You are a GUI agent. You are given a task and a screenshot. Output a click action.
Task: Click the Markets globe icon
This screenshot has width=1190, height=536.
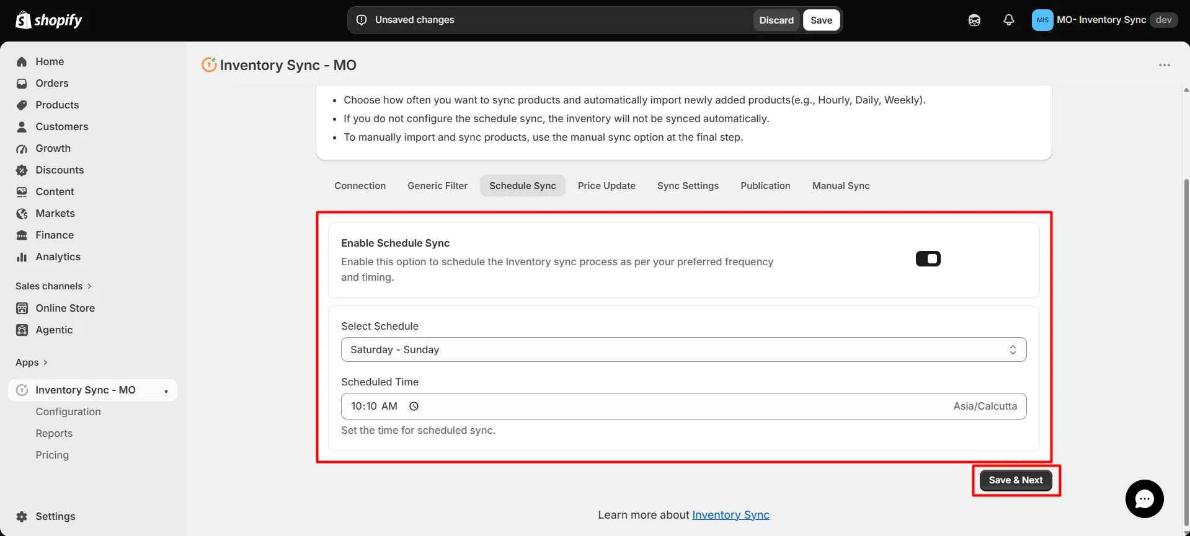[x=22, y=214]
